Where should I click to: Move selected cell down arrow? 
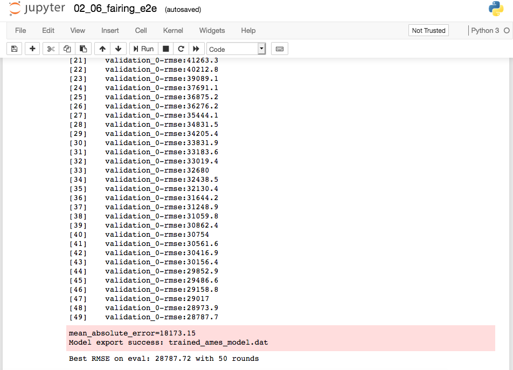coord(119,49)
